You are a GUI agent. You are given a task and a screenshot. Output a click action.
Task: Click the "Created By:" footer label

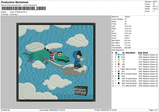click(x=6, y=110)
